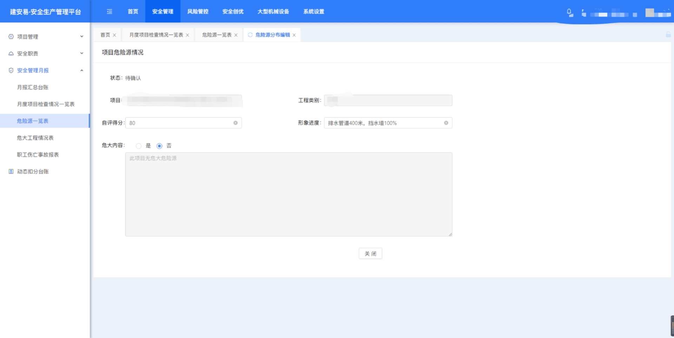The height and width of the screenshot is (338, 674).
Task: Switch to the 大型机械设备 top menu
Action: click(273, 12)
